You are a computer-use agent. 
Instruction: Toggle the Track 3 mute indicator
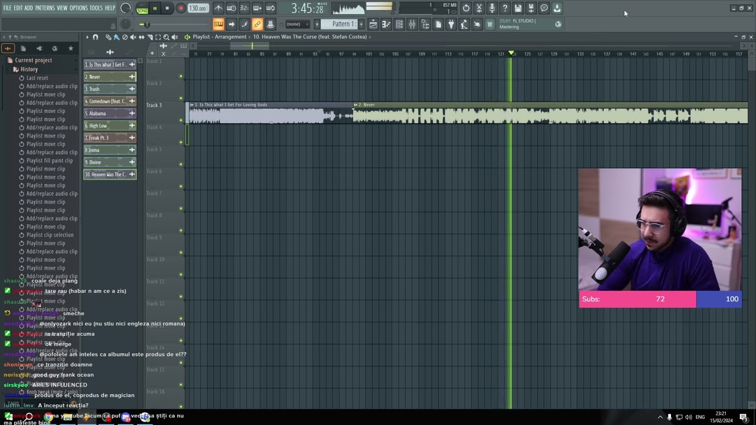(181, 120)
